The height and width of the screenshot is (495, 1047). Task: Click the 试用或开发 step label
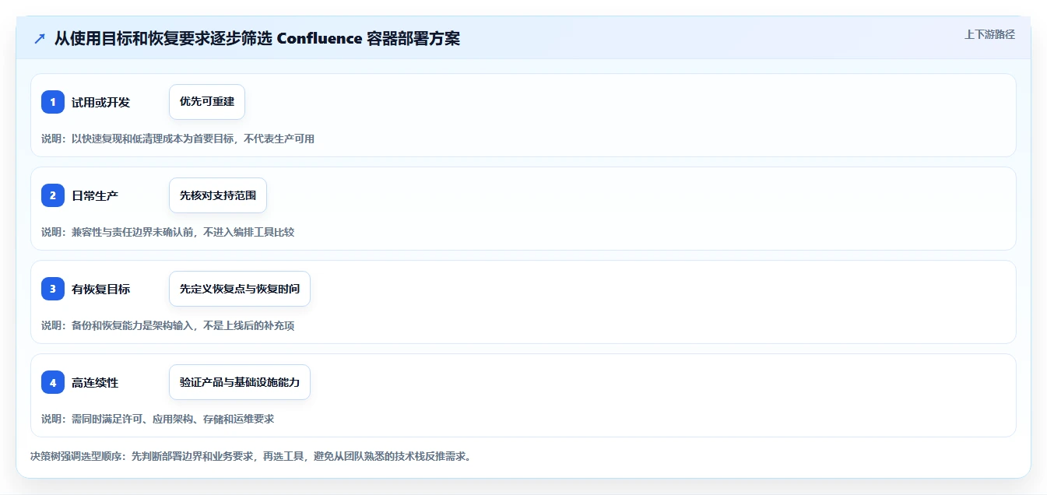click(100, 103)
